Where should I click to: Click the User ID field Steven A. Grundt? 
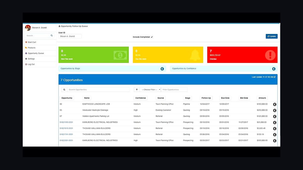[70, 36]
